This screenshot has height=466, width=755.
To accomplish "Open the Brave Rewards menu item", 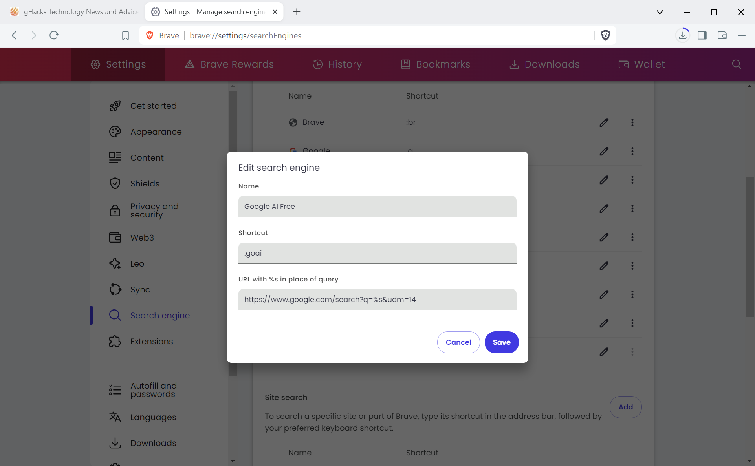I will [229, 64].
